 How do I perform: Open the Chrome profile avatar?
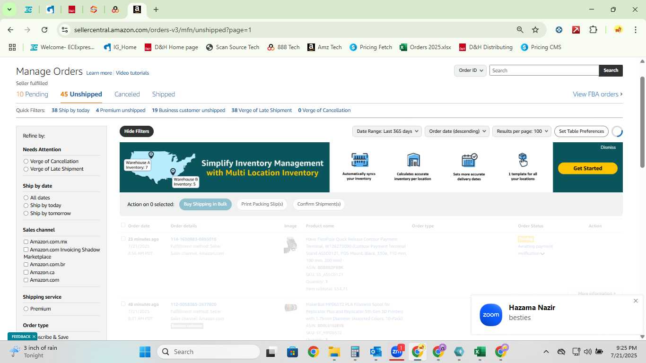[x=618, y=30]
